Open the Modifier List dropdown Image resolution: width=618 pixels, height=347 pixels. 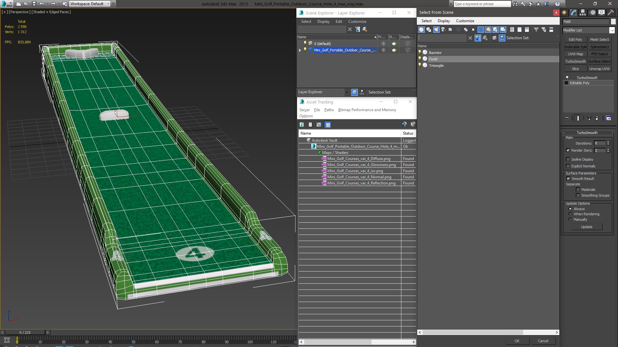[x=612, y=30]
